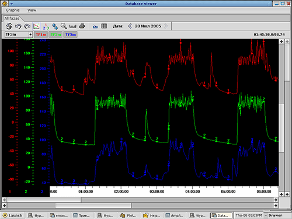Click the table grid view icon
The image size is (292, 219).
pos(104,26)
